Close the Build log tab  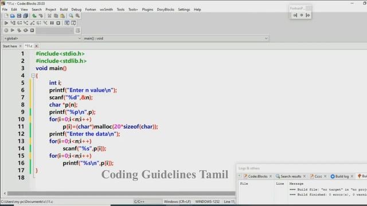tap(352, 176)
